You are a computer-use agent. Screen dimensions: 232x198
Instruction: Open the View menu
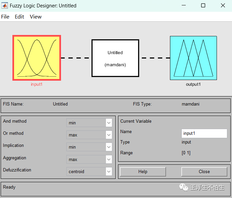pyautogui.click(x=36, y=17)
